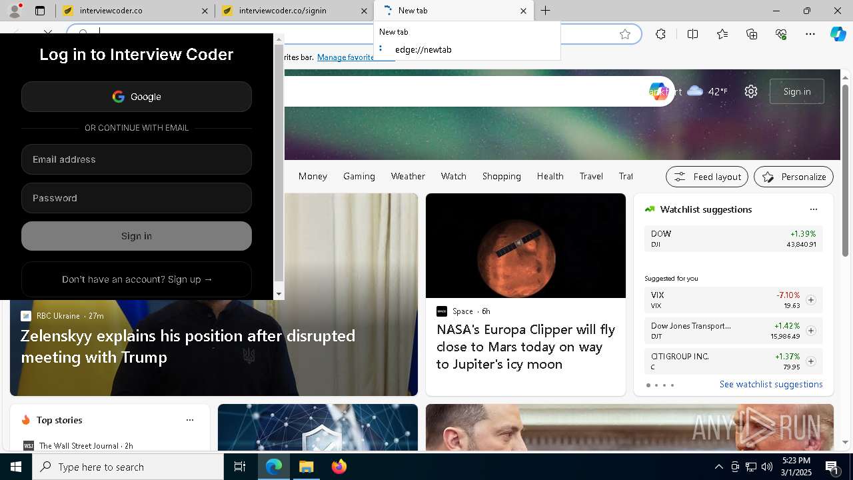This screenshot has height=480, width=853.
Task: Open See watchlist suggestions link
Action: tap(771, 384)
